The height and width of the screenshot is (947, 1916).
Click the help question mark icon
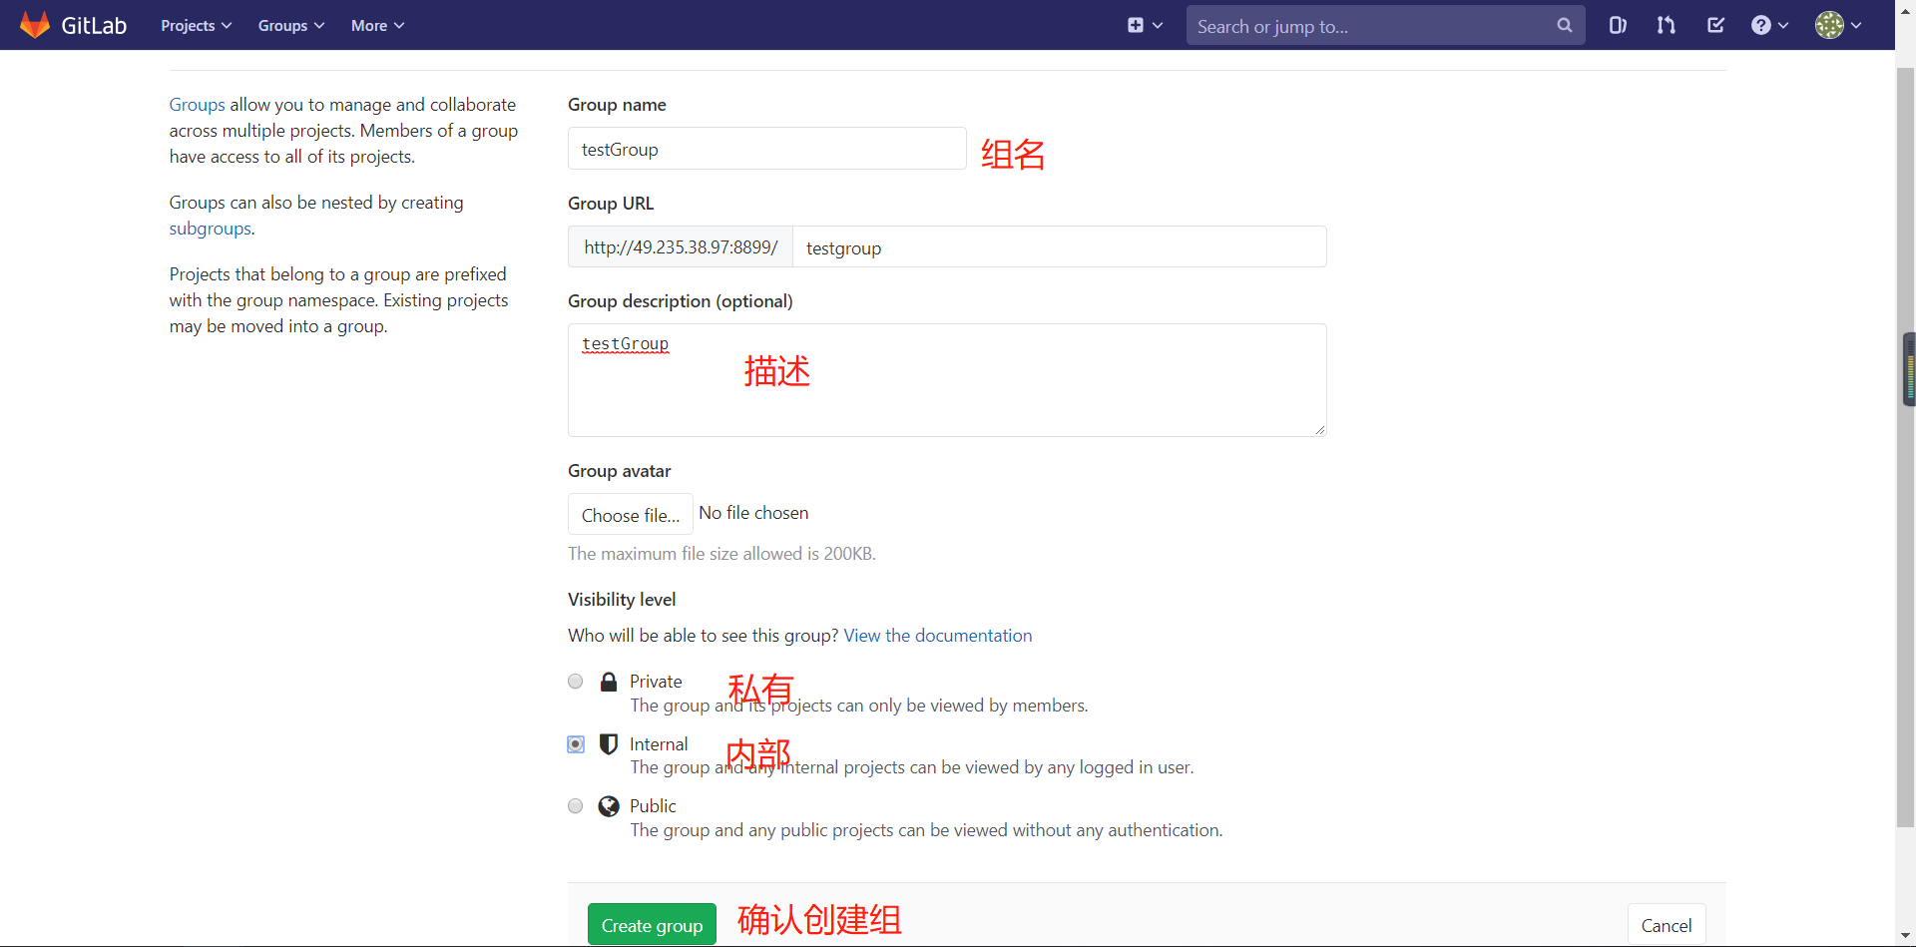1762,25
